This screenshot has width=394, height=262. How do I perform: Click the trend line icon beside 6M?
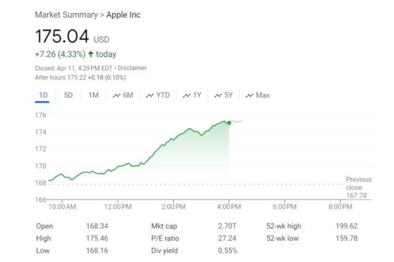click(x=116, y=95)
